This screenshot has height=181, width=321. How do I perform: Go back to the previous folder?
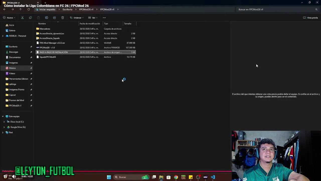pyautogui.click(x=5, y=9)
